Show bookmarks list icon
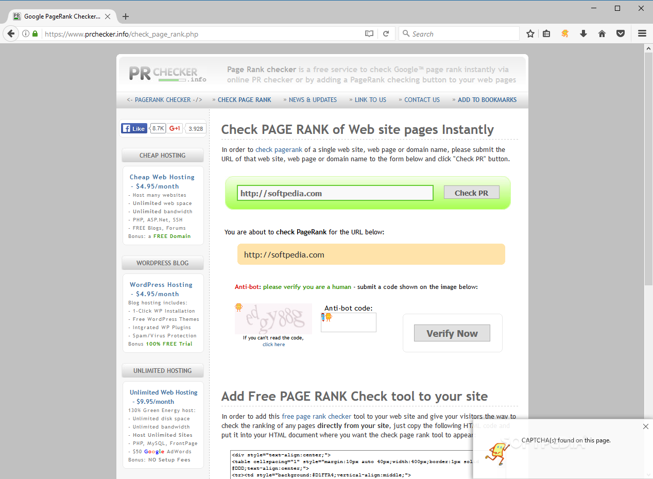 tap(547, 33)
